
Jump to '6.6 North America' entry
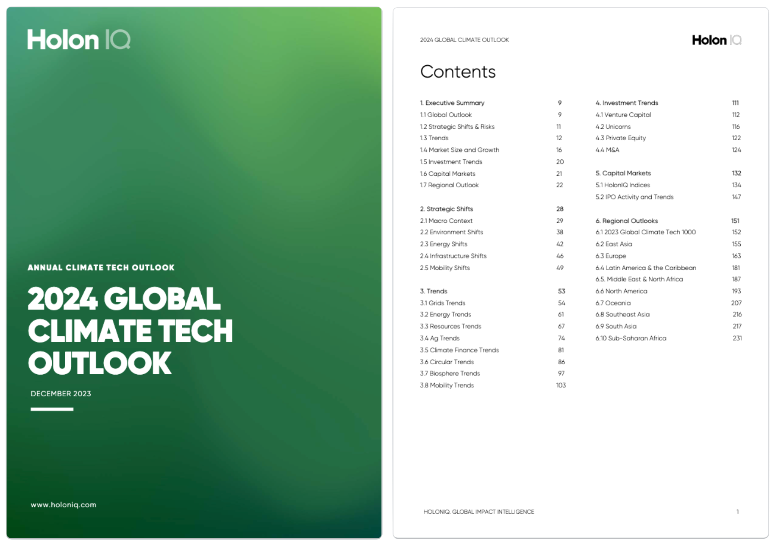622,291
